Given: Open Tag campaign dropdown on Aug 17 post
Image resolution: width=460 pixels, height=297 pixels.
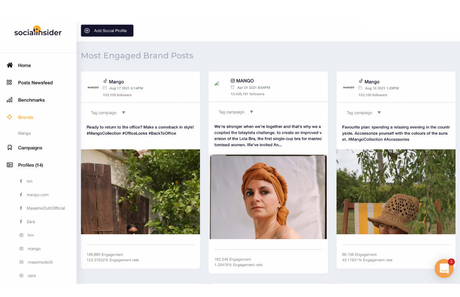Looking at the screenshot, I should point(108,112).
